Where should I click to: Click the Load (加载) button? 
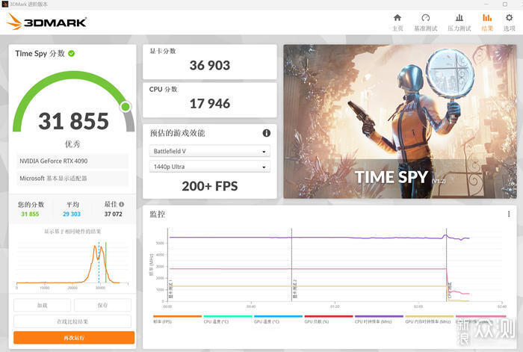[43, 305]
